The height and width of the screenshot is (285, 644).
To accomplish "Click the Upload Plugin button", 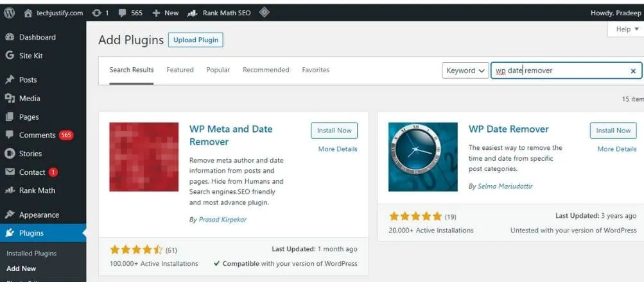I will (x=196, y=40).
